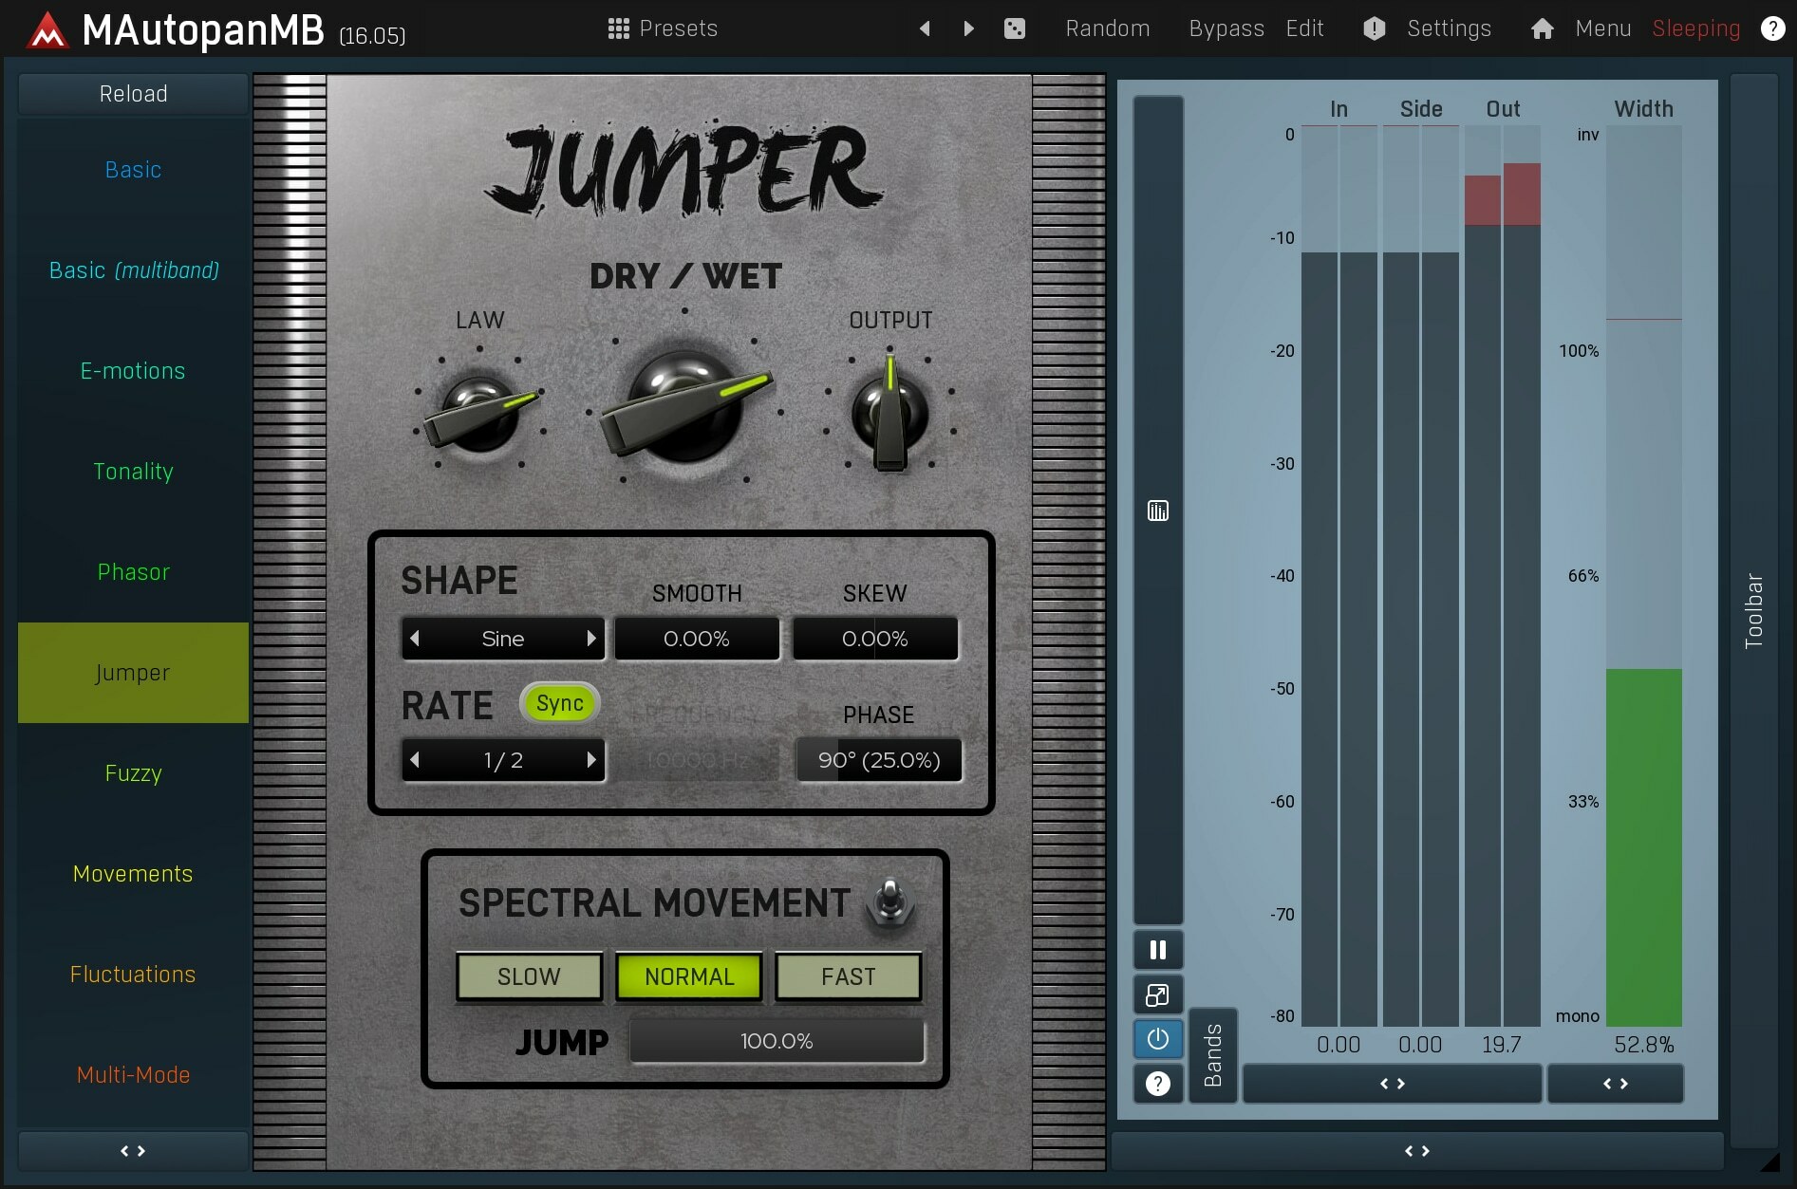
Task: Click the home icon in the toolbar
Action: click(x=1542, y=28)
